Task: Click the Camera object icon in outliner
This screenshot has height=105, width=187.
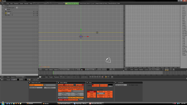Action: coord(6,11)
